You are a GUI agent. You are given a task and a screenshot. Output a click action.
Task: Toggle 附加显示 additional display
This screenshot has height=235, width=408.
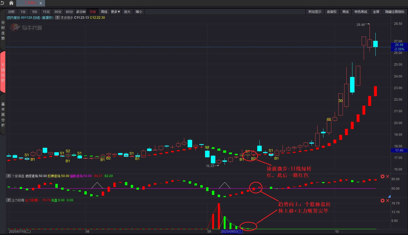click(315, 12)
